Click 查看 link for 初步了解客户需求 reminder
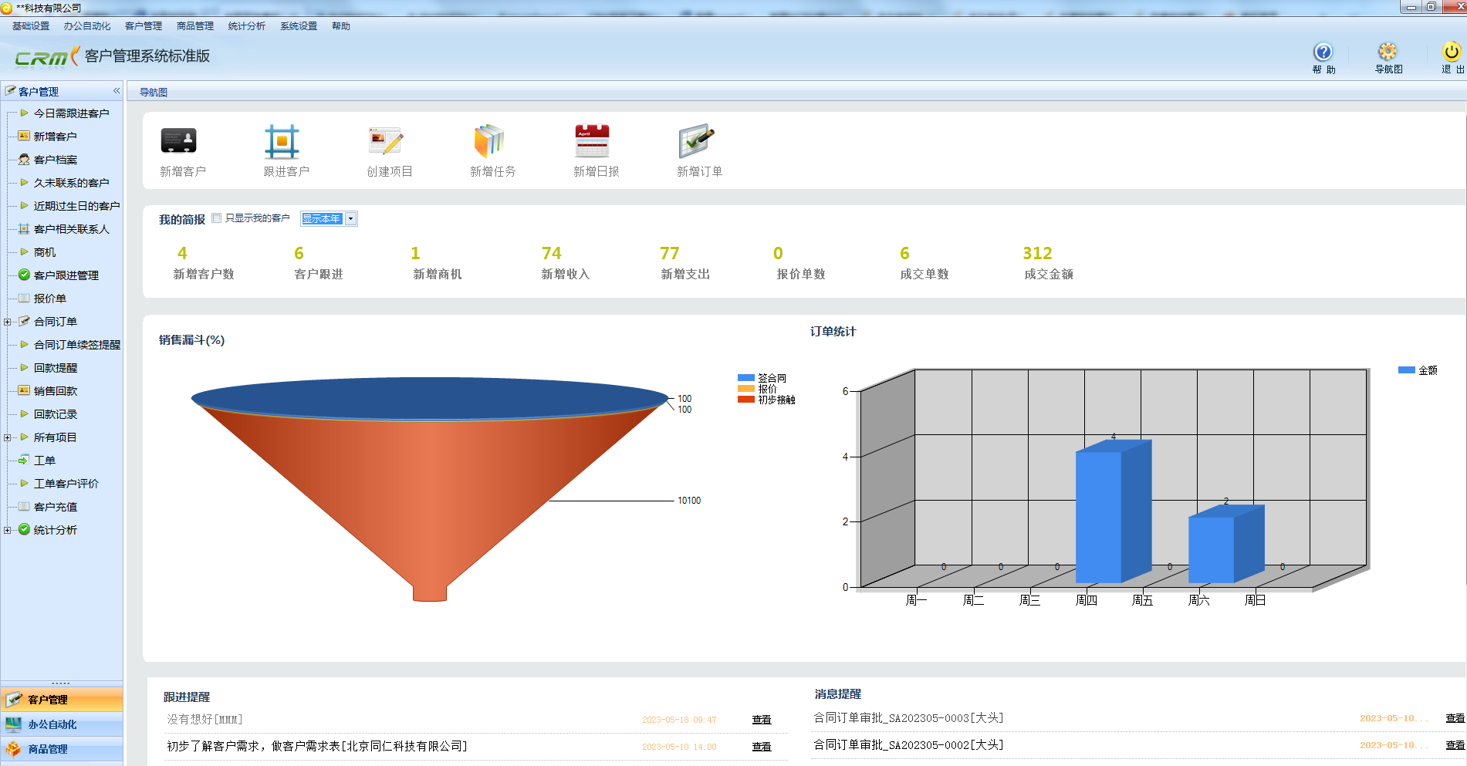 pyautogui.click(x=762, y=747)
